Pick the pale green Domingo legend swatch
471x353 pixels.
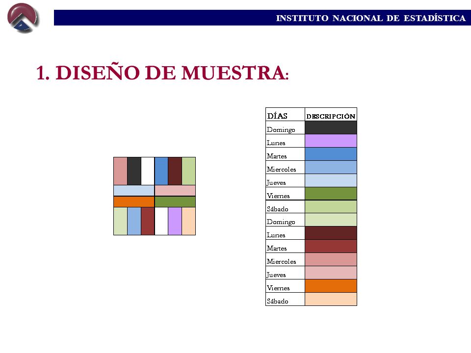331,220
